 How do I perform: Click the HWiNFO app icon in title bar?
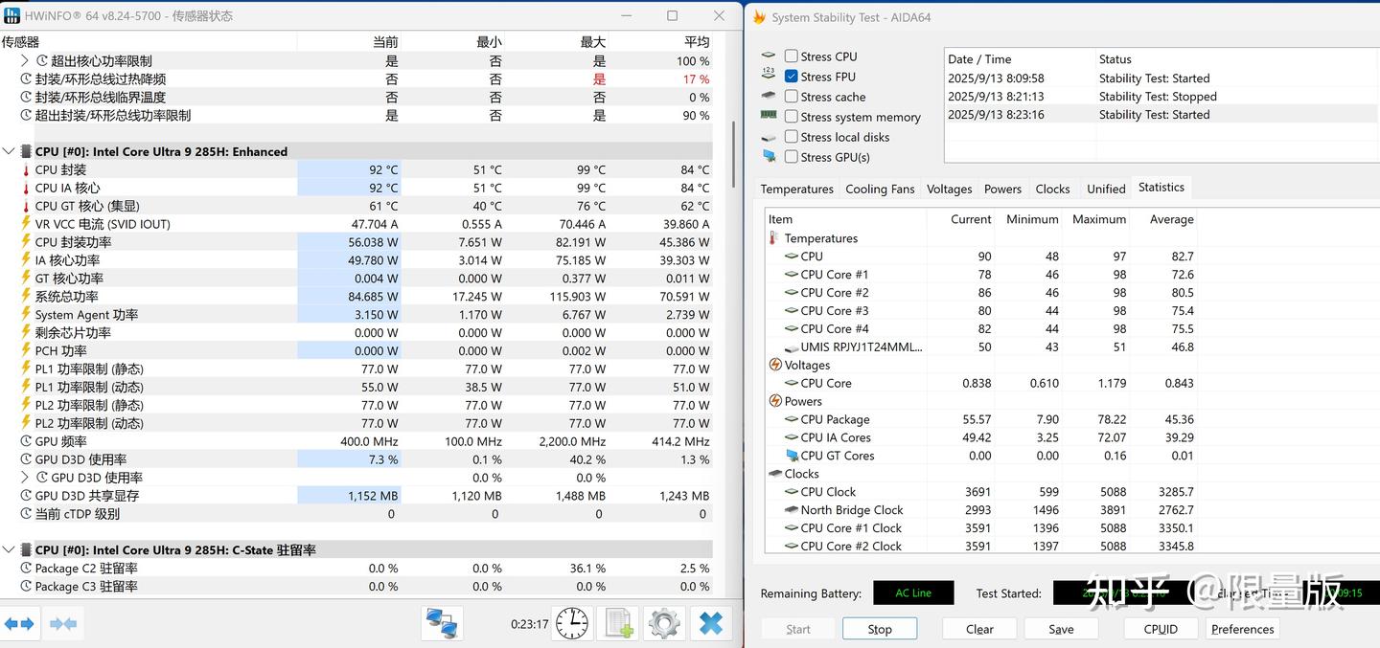click(11, 16)
